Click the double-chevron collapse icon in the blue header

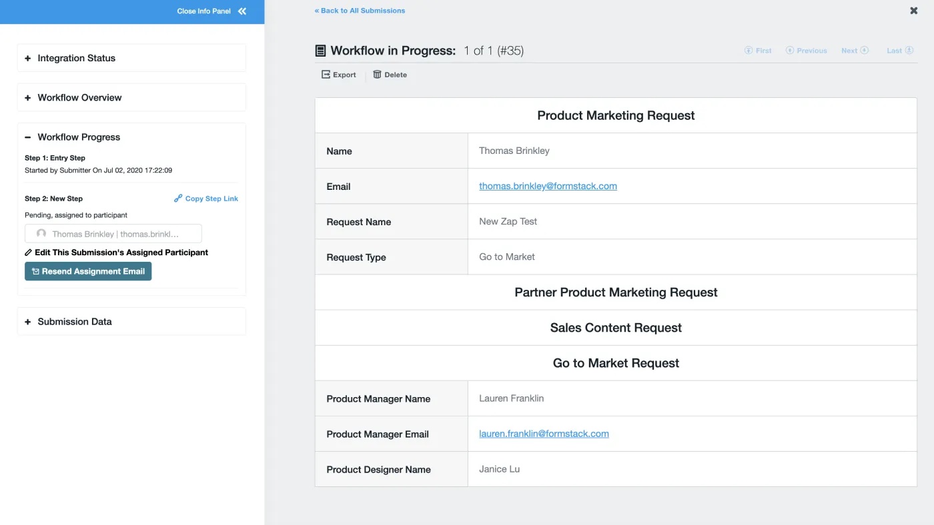[242, 11]
